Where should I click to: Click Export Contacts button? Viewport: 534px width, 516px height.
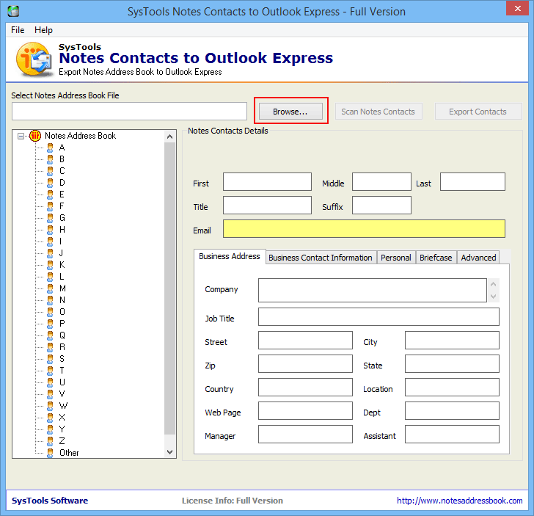(478, 112)
